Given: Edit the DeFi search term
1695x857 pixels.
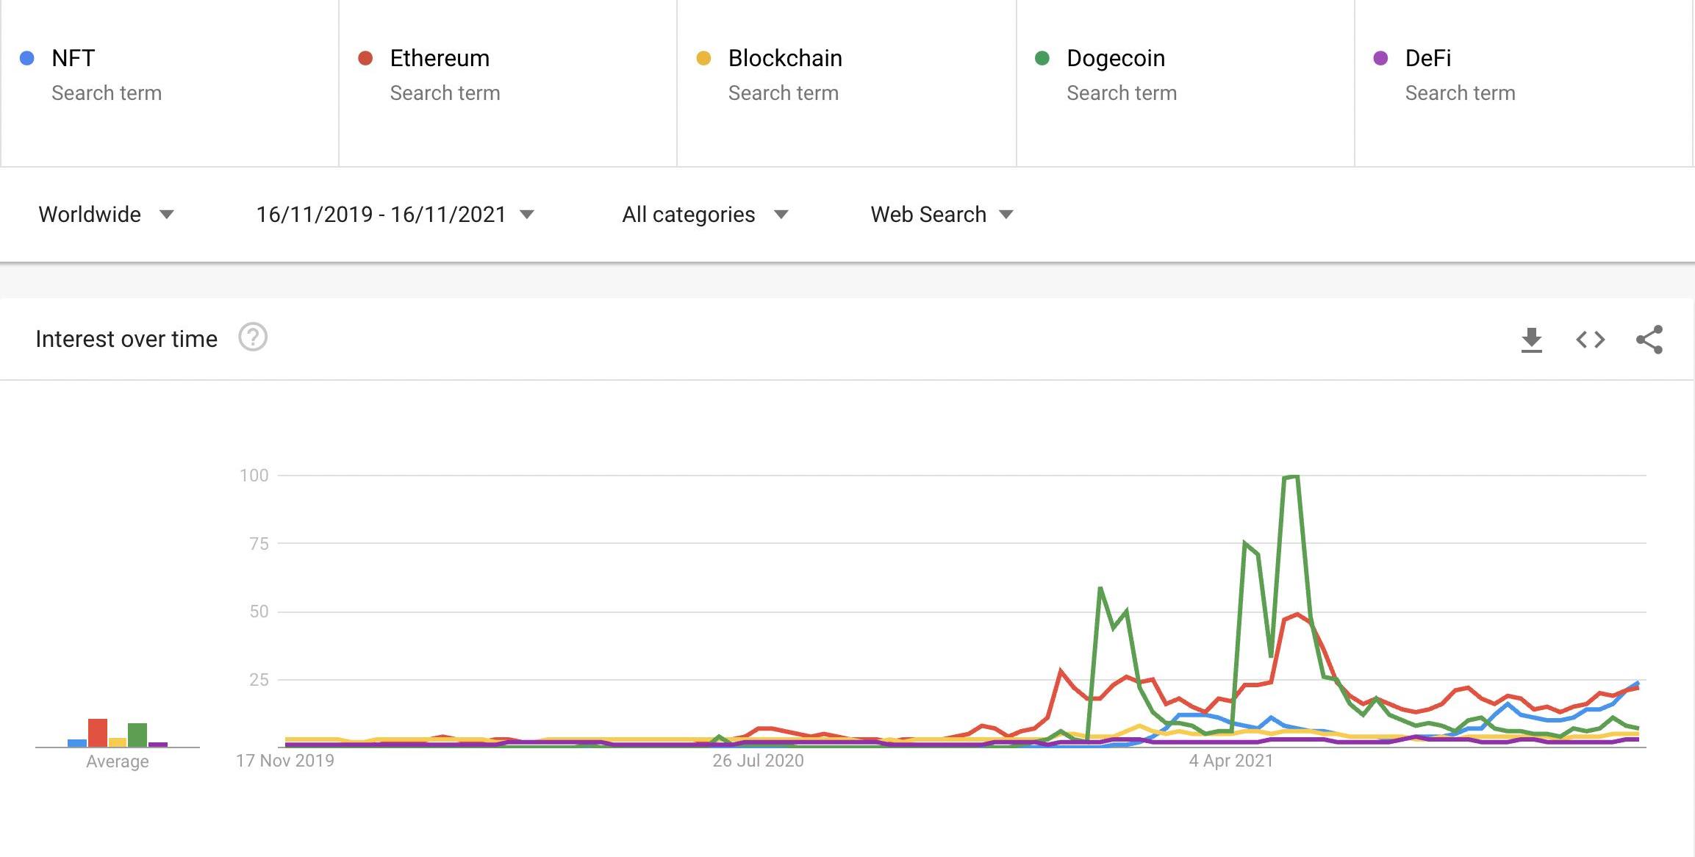Looking at the screenshot, I should pyautogui.click(x=1427, y=58).
